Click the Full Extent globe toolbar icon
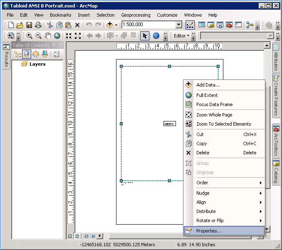The width and height of the screenshot is (282, 250). point(57,36)
